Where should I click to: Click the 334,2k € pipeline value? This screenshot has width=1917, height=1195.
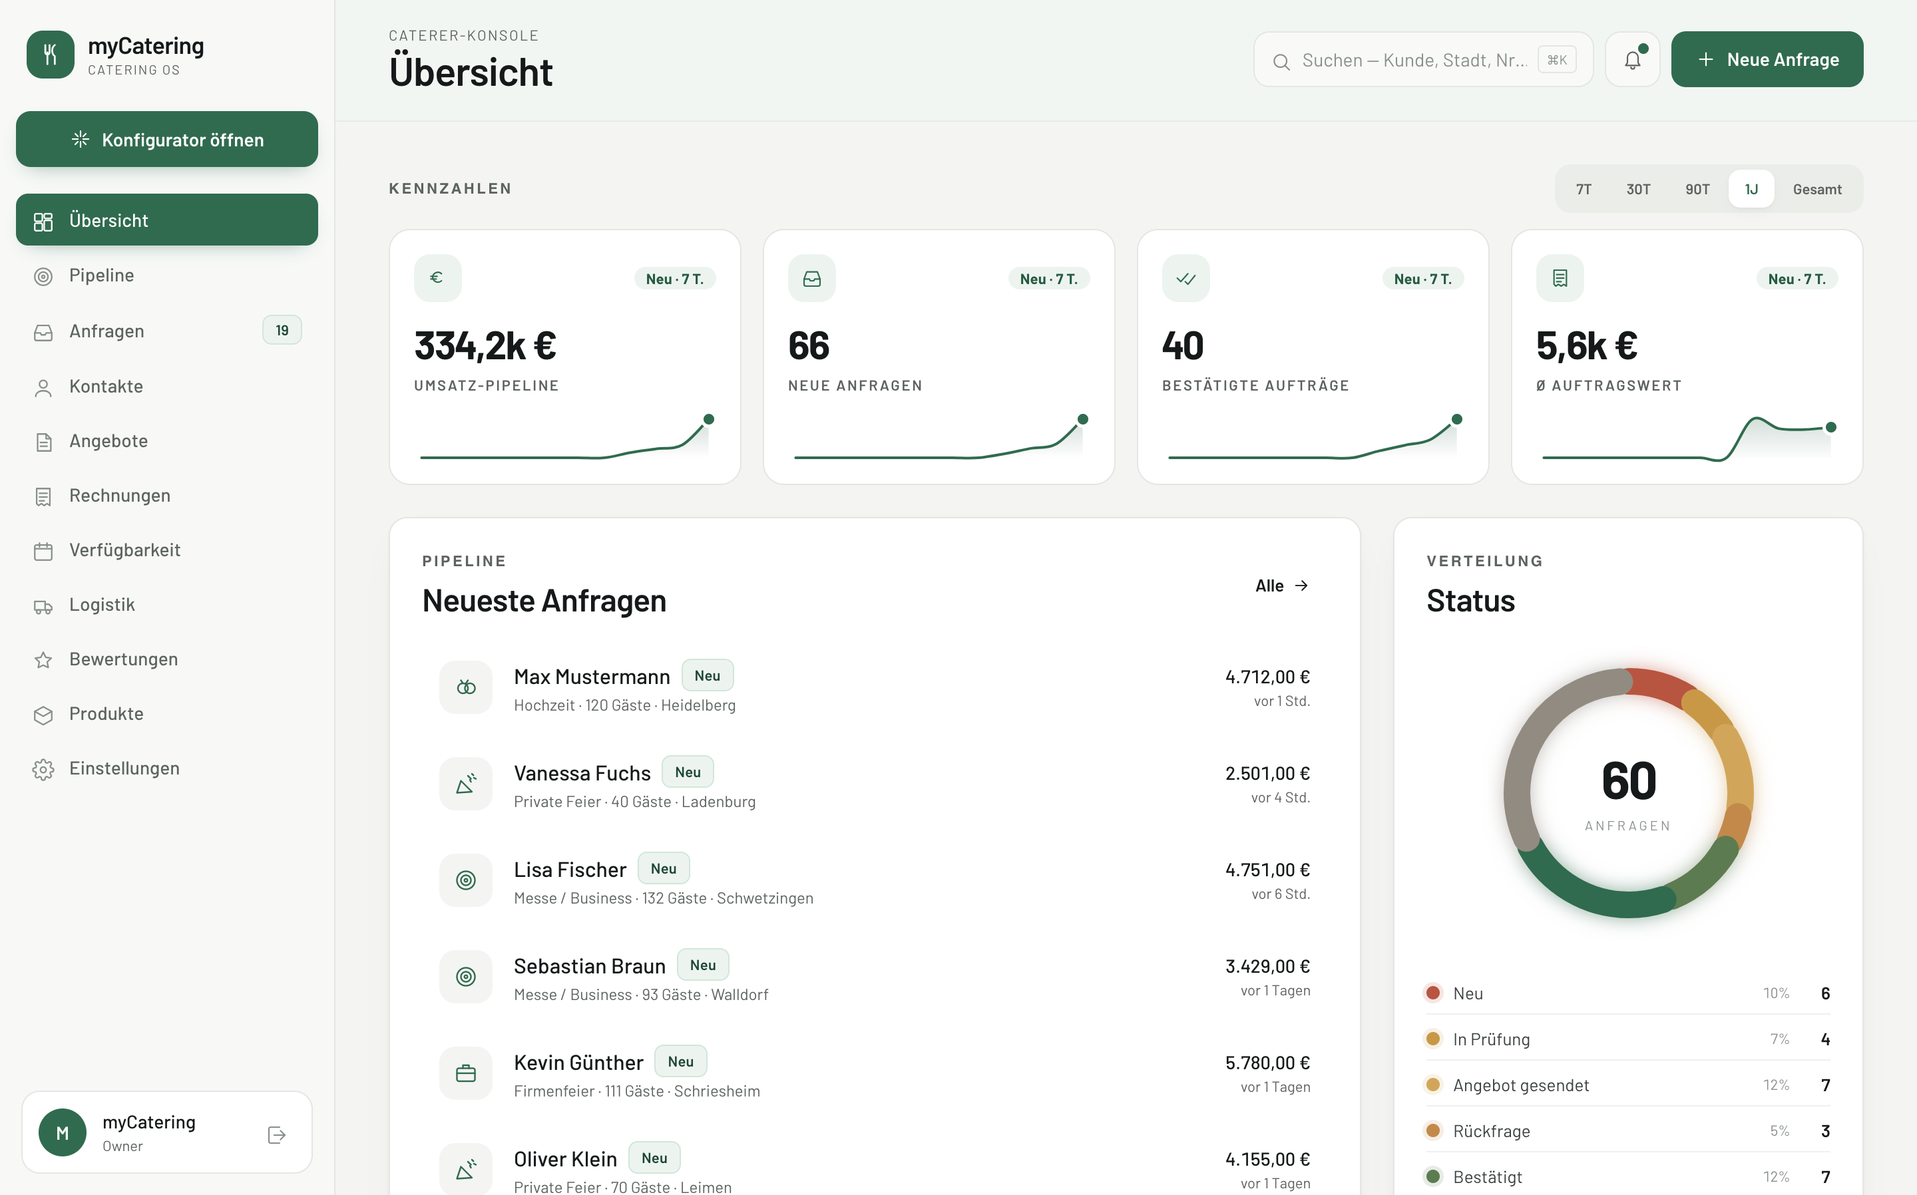[x=485, y=345]
